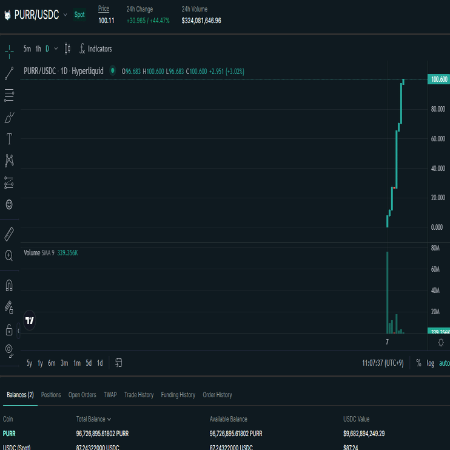Image resolution: width=450 pixels, height=450 pixels.
Task: Switch to the Trade History tab
Action: pyautogui.click(x=139, y=395)
